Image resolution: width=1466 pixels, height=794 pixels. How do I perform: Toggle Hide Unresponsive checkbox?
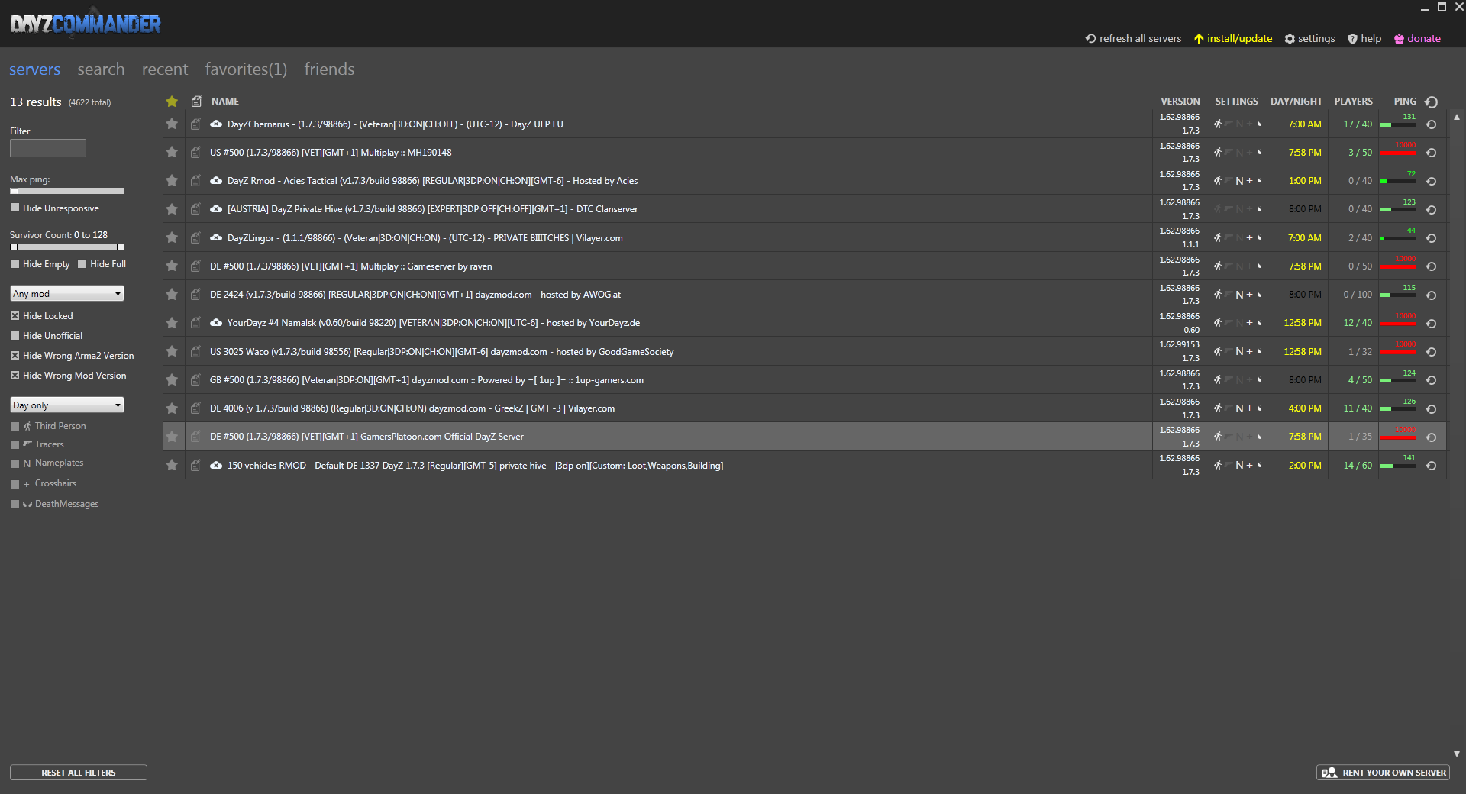15,208
